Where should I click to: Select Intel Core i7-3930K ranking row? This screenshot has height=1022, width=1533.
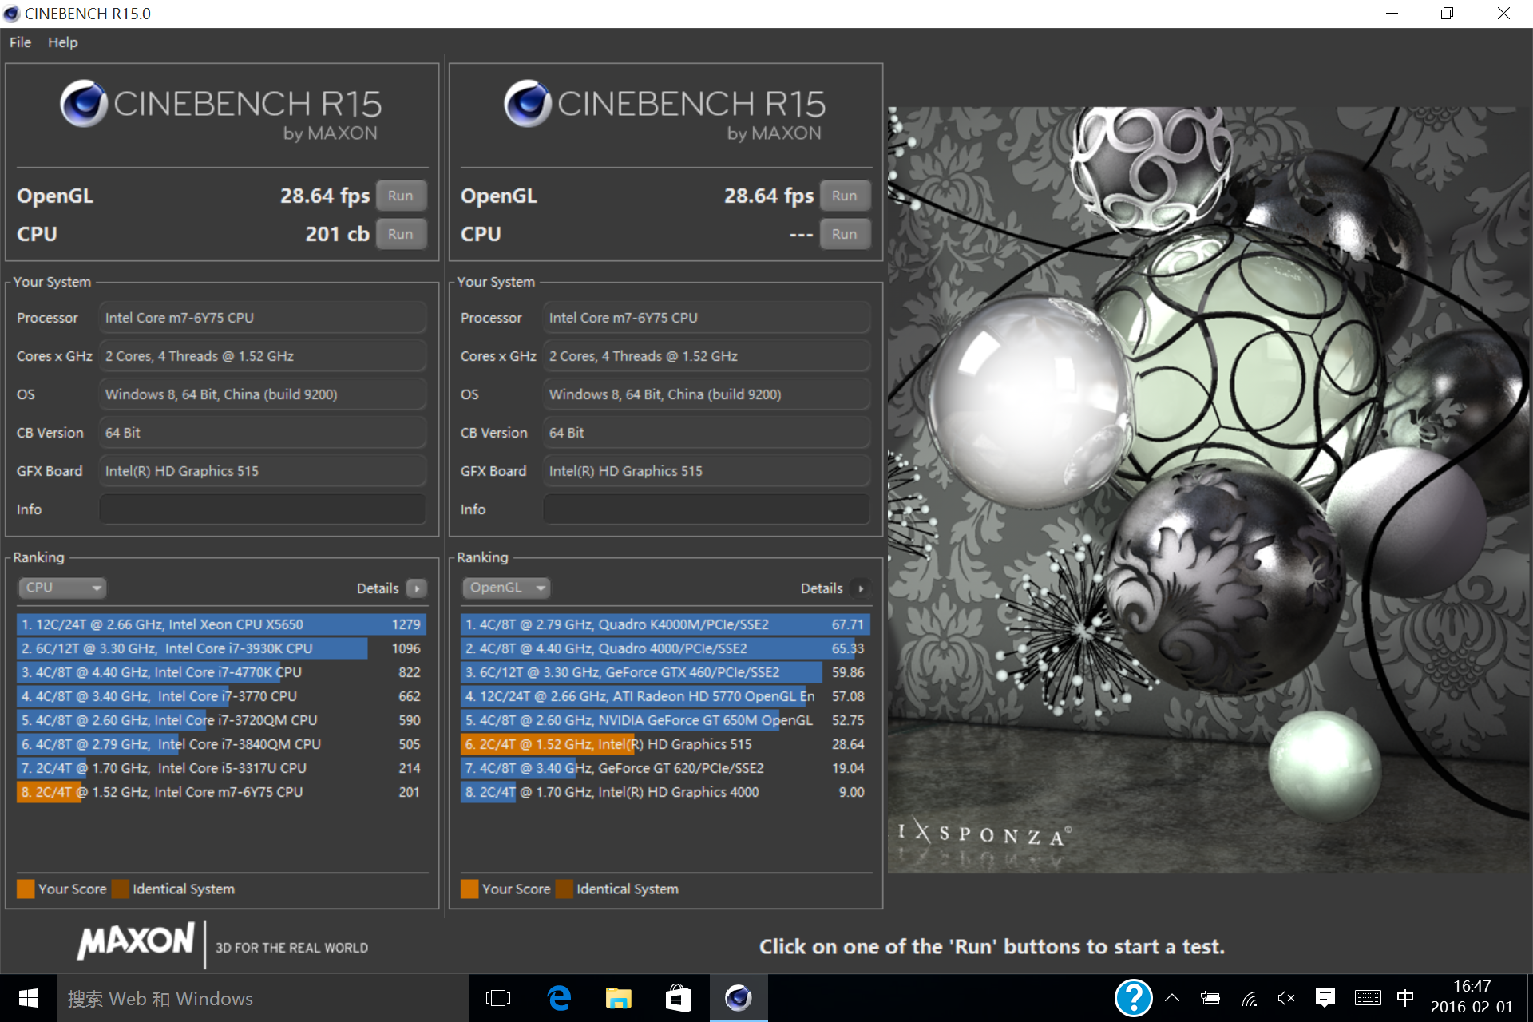pyautogui.click(x=221, y=648)
